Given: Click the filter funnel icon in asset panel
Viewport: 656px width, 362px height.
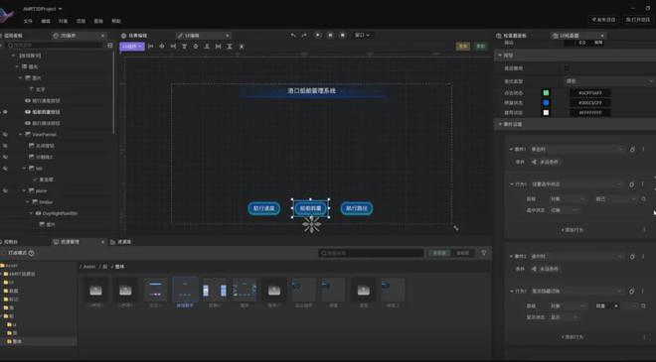Looking at the screenshot, I should [484, 253].
